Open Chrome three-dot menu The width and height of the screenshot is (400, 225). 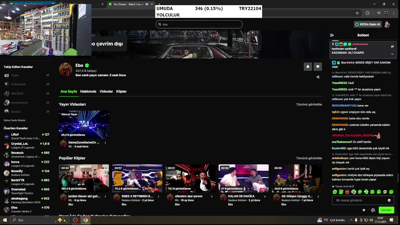[x=394, y=13]
